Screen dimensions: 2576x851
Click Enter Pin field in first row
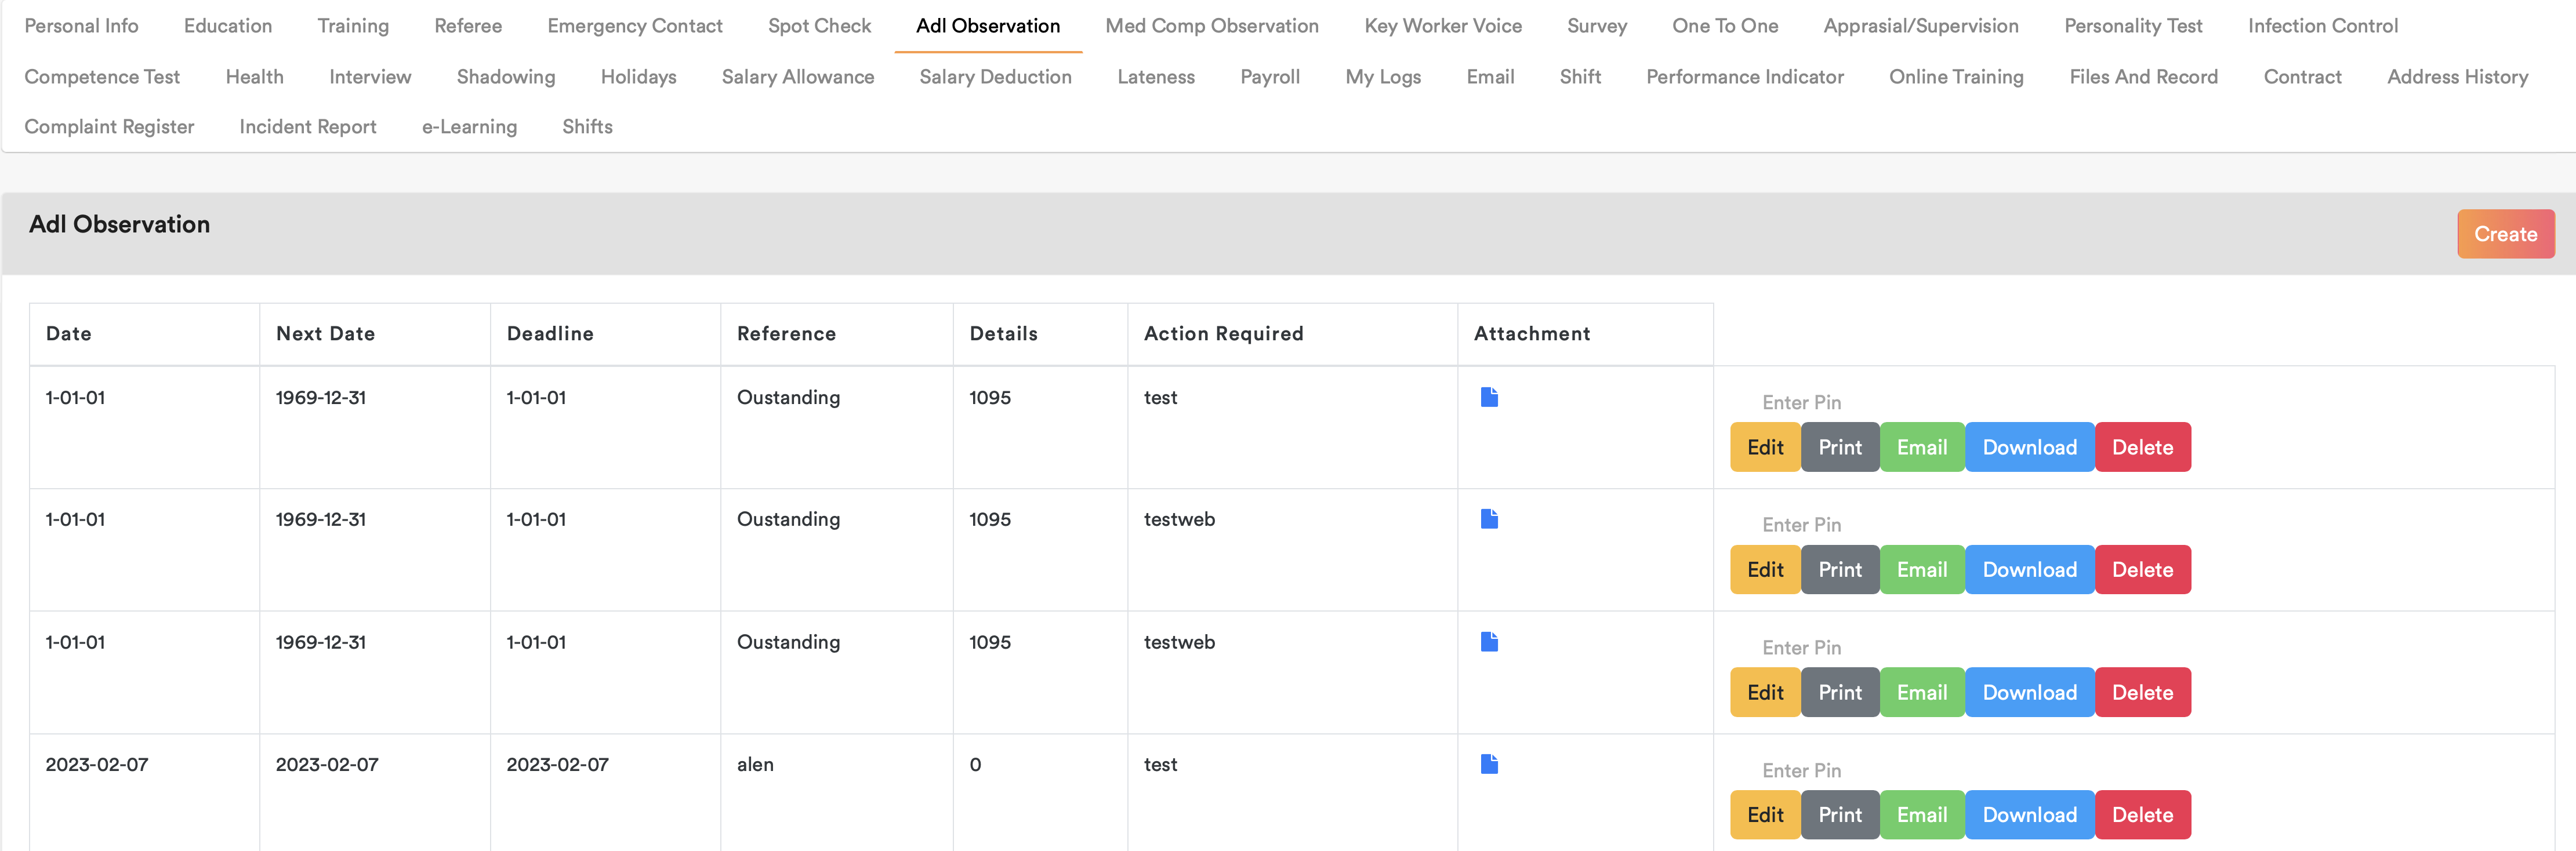1801,402
